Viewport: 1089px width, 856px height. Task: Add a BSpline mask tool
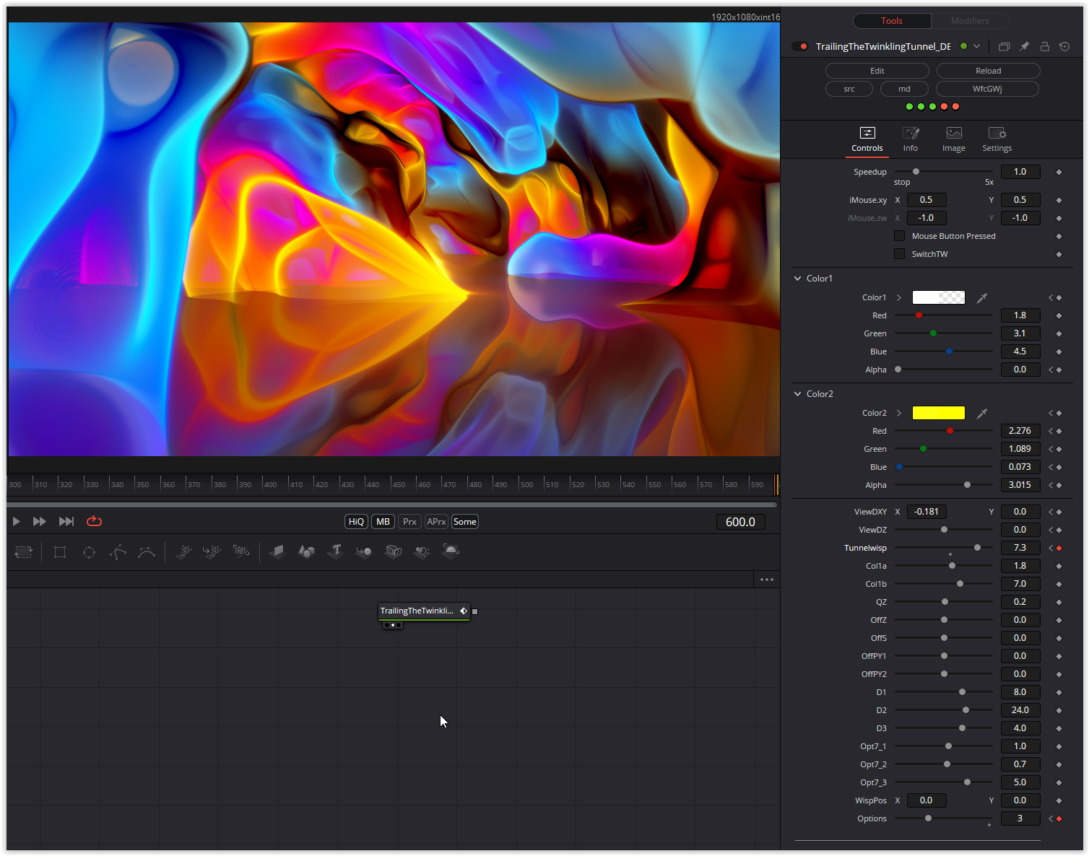[147, 552]
